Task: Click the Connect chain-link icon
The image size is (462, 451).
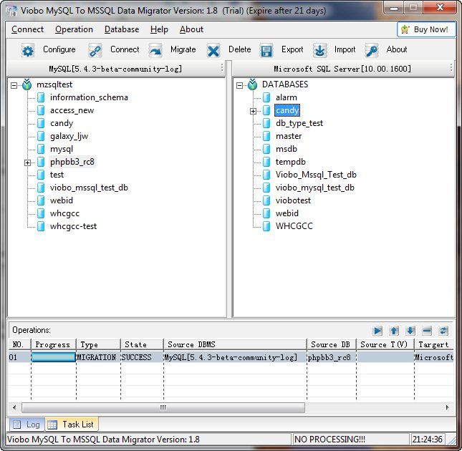Action: (95, 51)
